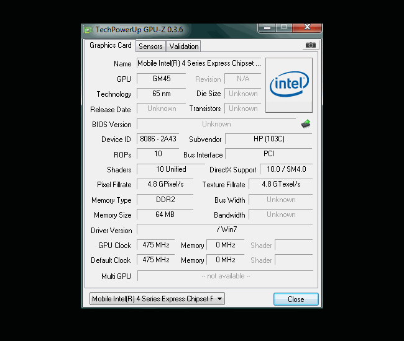404x341 pixels.
Task: Click the 'Default Clock' label
Action: click(111, 260)
